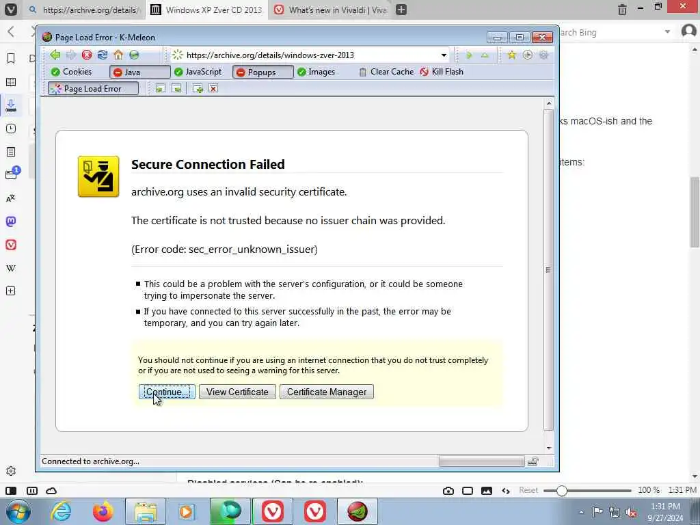The width and height of the screenshot is (700, 525).
Task: Open the Vivaldi Bookmarks panel icon
Action: pyautogui.click(x=11, y=59)
